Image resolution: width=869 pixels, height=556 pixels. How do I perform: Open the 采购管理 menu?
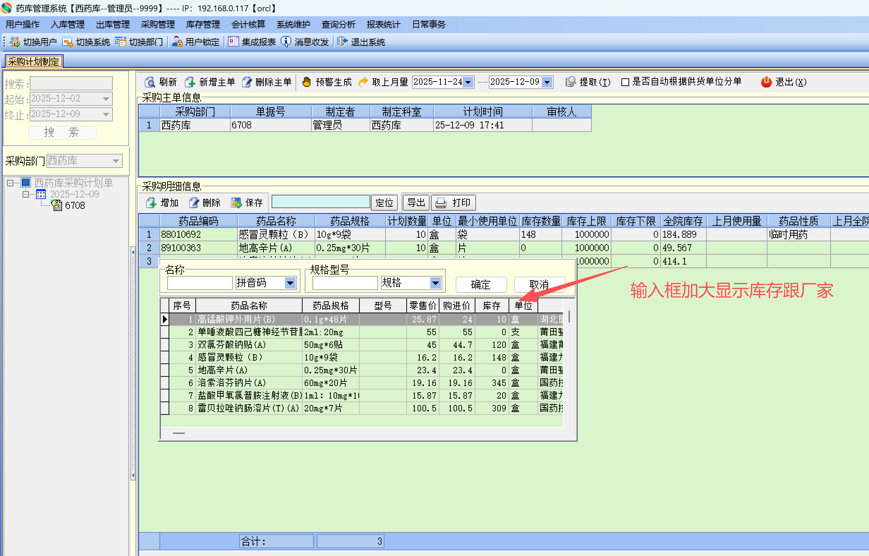158,24
